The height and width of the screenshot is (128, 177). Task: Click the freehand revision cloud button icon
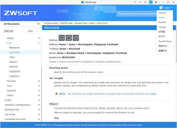point(76,38)
